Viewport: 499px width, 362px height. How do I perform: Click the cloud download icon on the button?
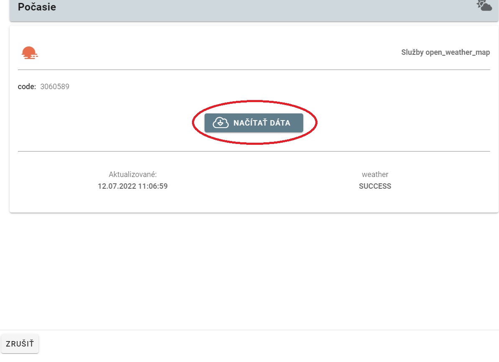220,123
